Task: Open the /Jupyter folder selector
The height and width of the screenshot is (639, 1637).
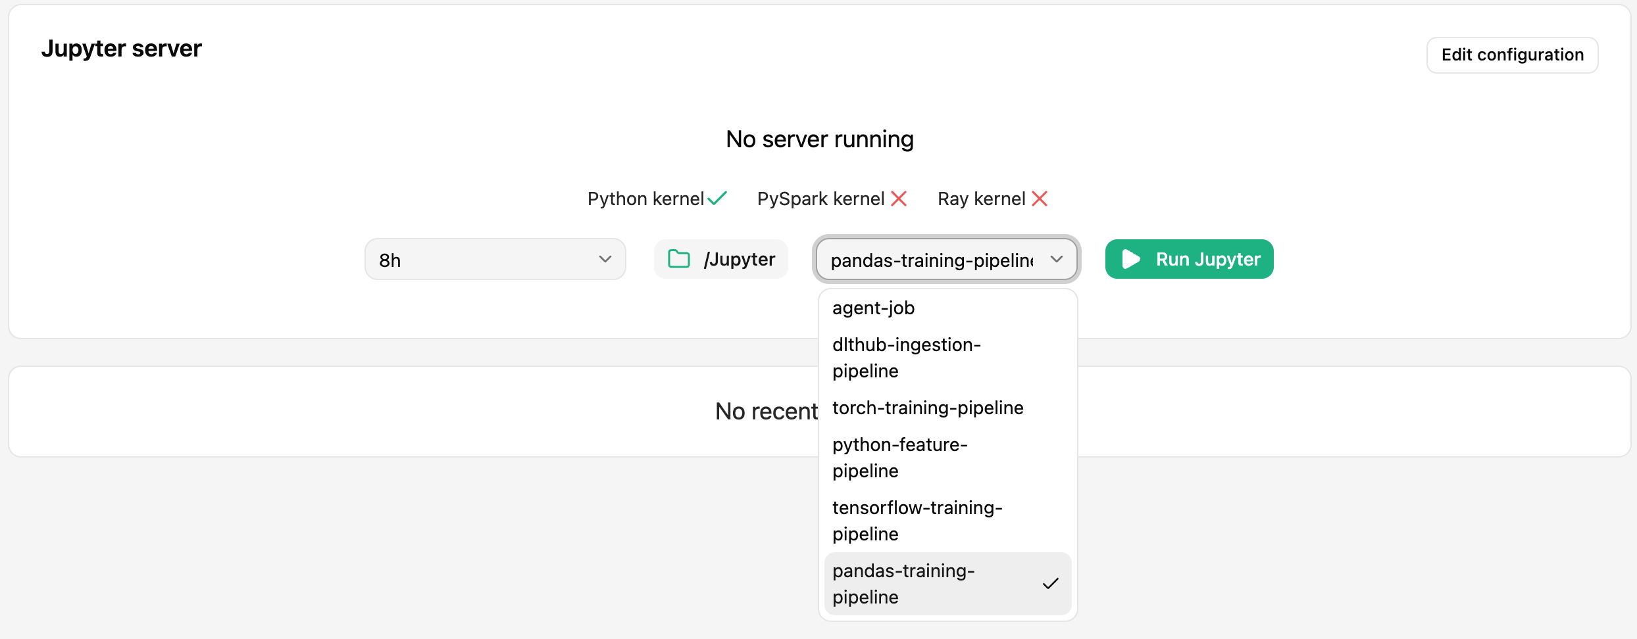Action: (x=721, y=259)
